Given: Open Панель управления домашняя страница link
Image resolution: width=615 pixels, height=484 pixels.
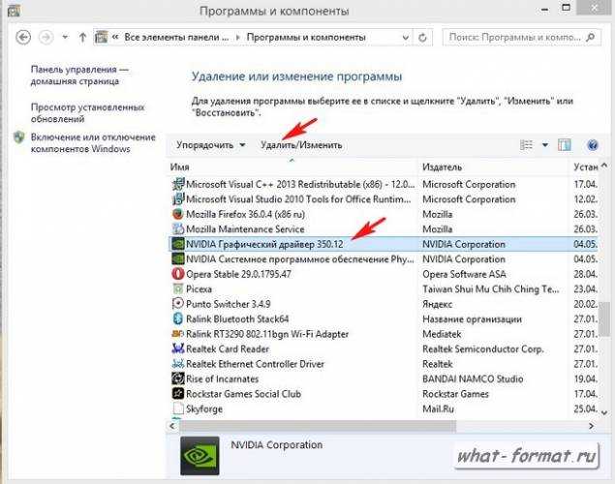Looking at the screenshot, I should (79, 76).
